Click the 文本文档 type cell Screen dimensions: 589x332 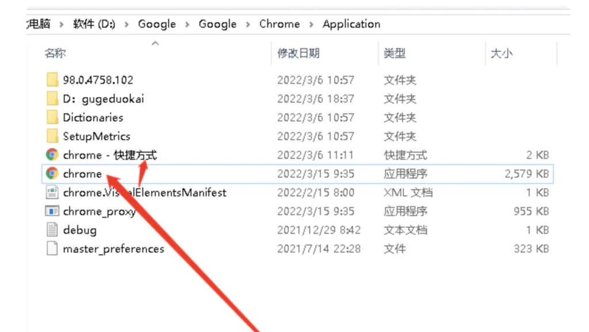pyautogui.click(x=406, y=230)
